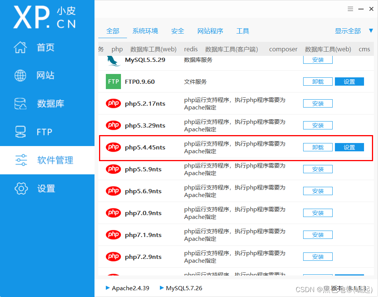Image resolution: width=378 pixels, height=297 pixels.
Task: Click the php5.5.9nts php icon
Action: click(x=113, y=169)
